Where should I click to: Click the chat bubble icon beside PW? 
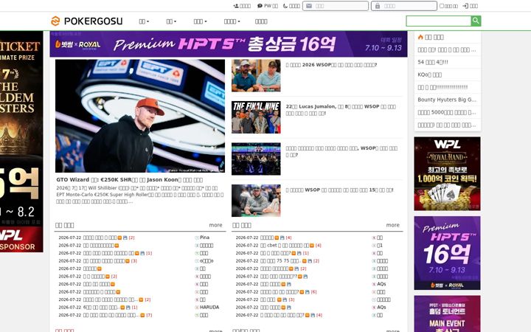click(260, 6)
